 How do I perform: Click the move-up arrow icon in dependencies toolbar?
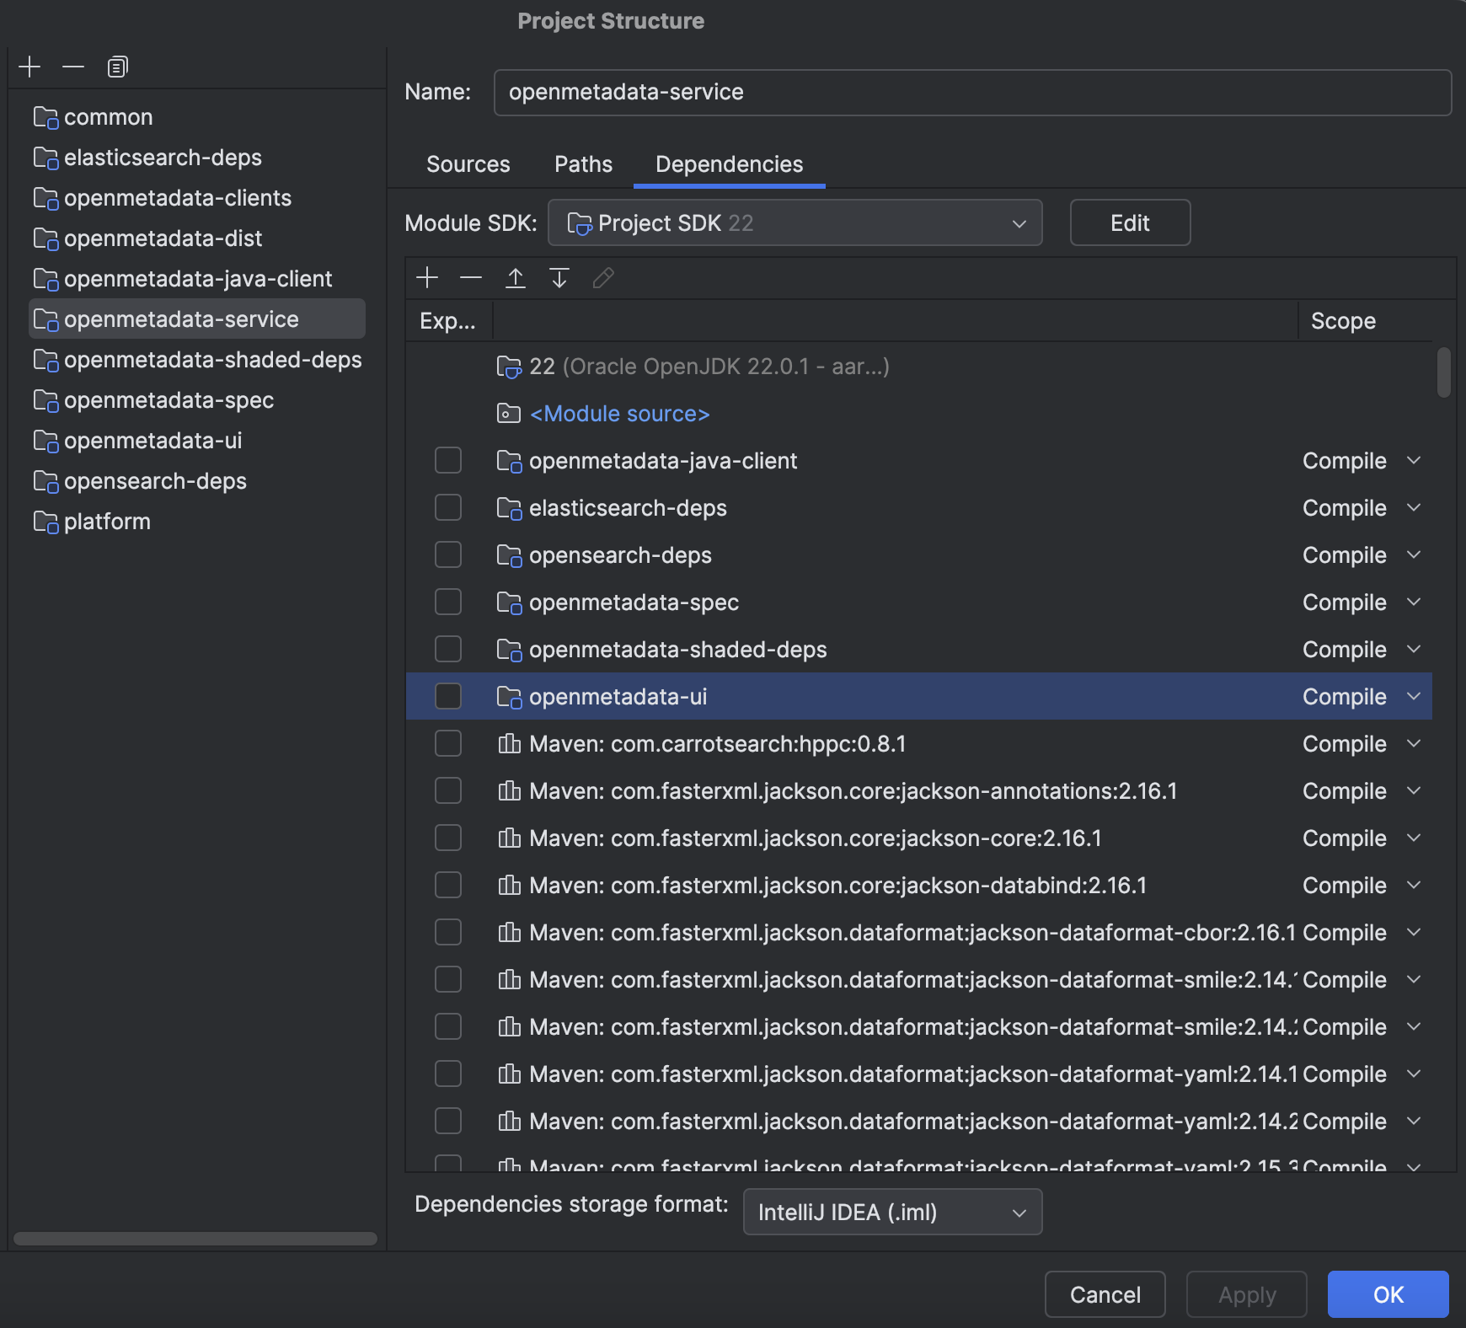[x=515, y=278]
